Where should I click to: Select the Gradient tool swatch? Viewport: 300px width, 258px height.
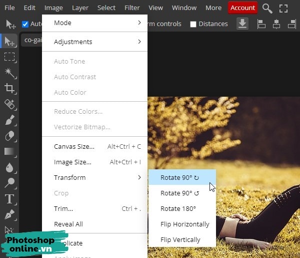[9, 151]
